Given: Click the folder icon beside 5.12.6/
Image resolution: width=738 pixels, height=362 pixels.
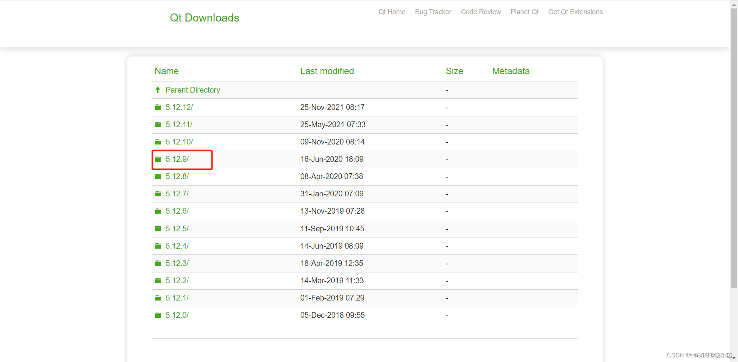Looking at the screenshot, I should click(158, 211).
